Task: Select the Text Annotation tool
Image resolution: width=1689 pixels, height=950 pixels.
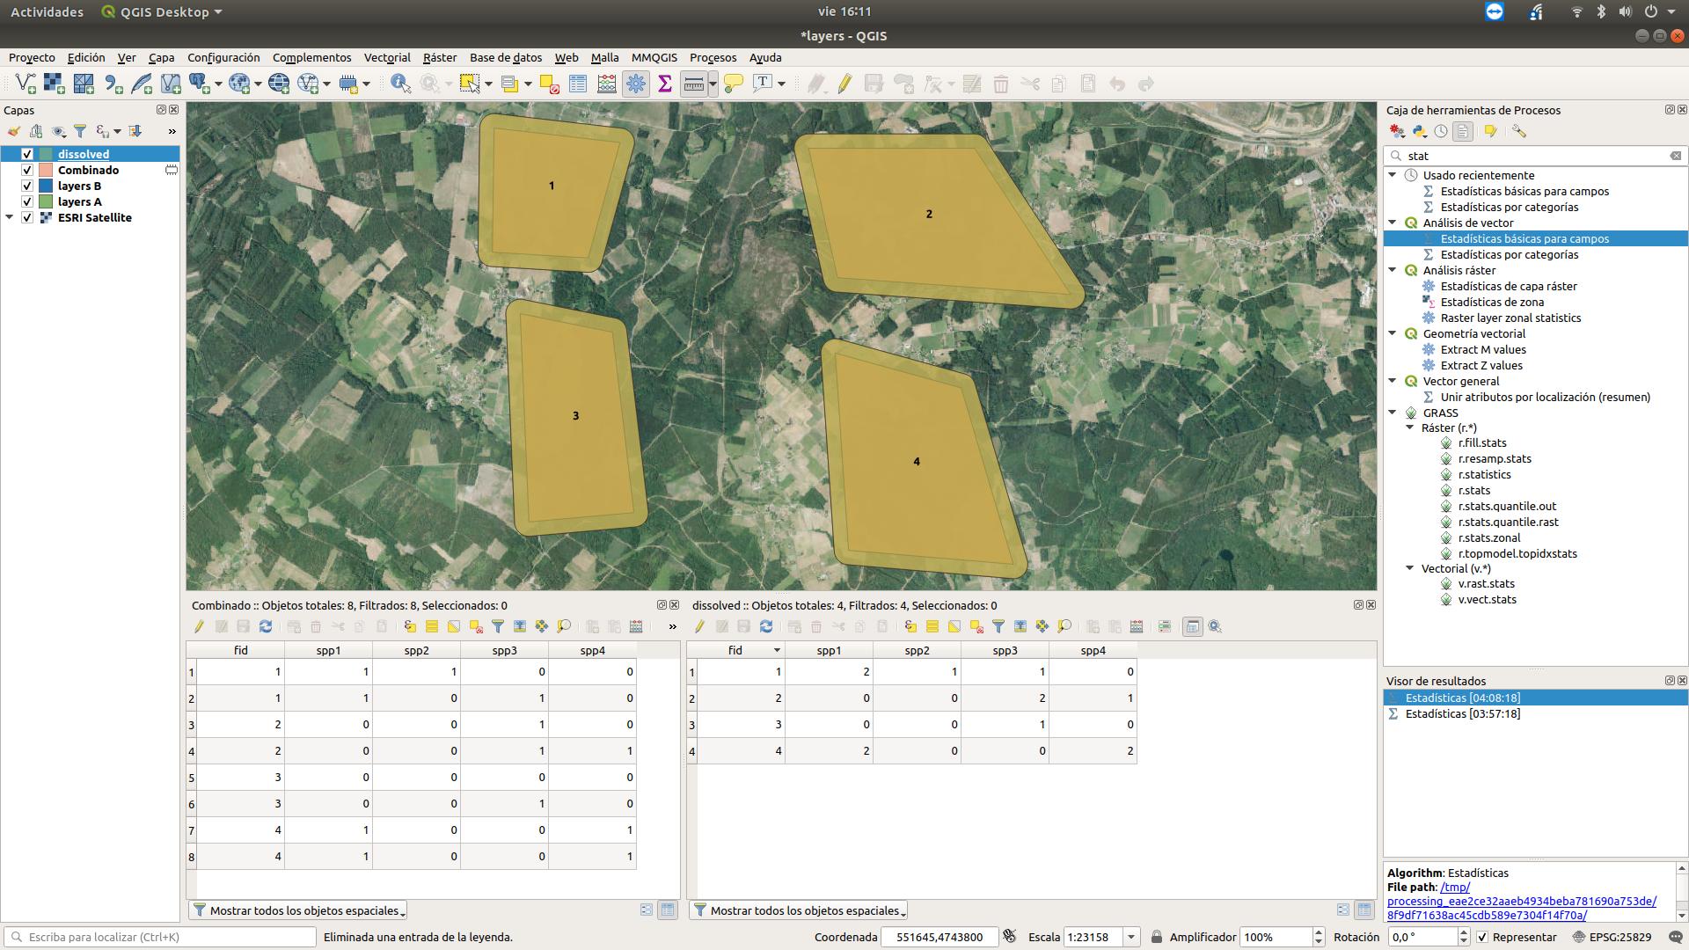Action: [x=763, y=84]
